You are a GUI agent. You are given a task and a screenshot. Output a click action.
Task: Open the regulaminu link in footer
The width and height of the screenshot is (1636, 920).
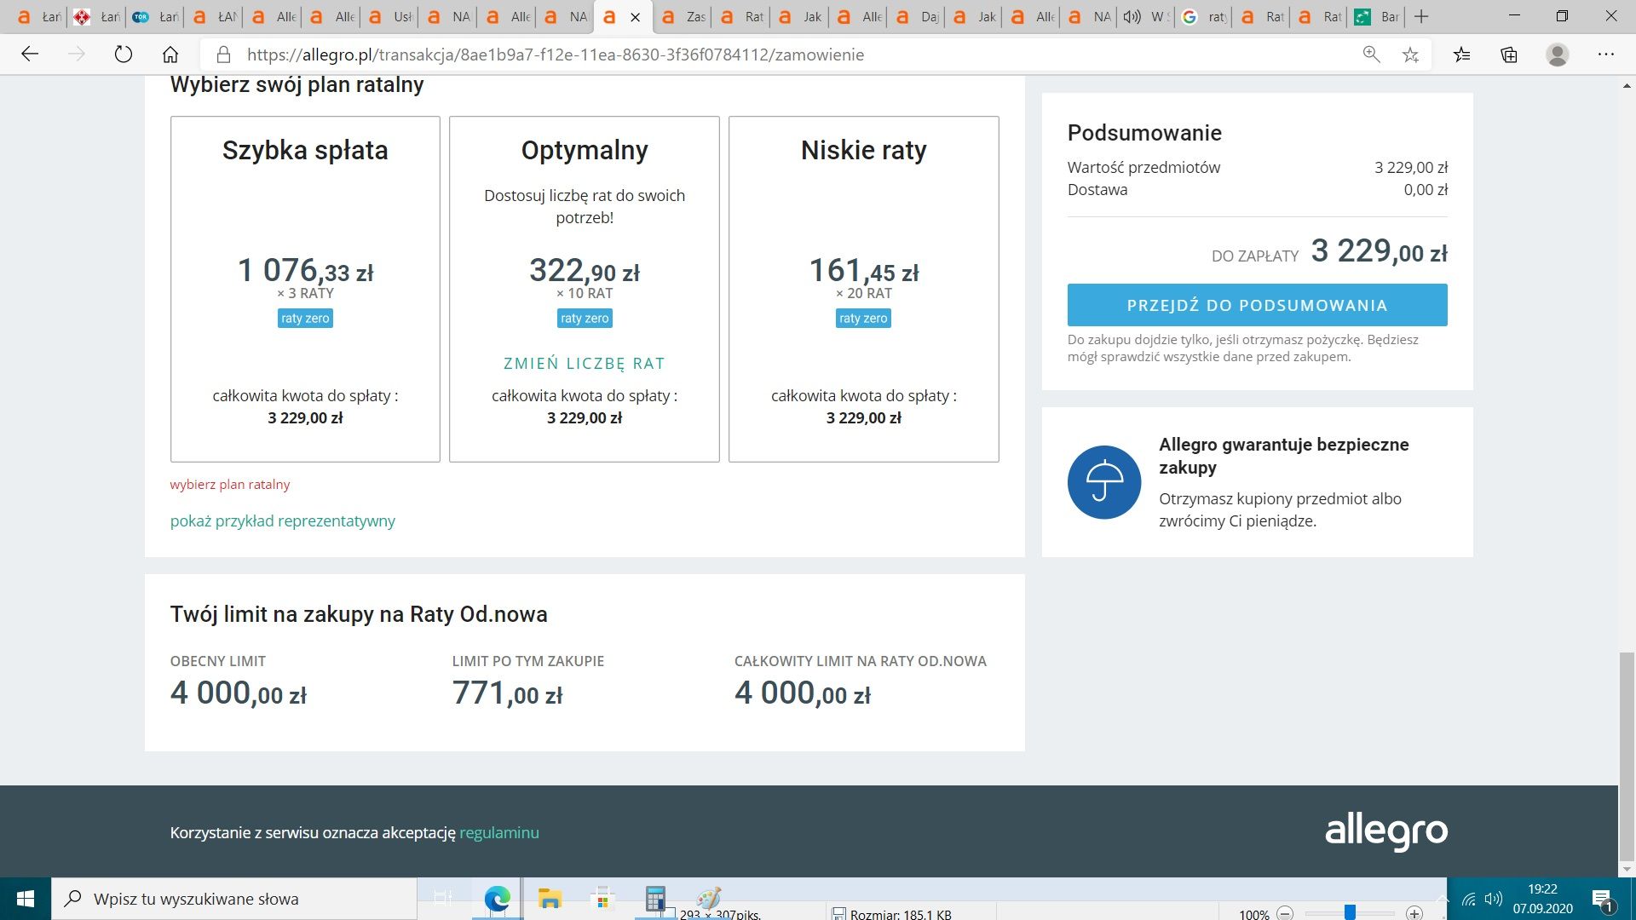pyautogui.click(x=499, y=832)
